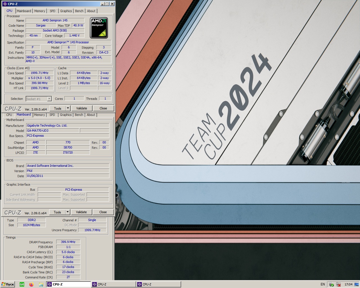Click the DDR2 memory type value
This screenshot has height=288, width=360.
click(x=32, y=220)
